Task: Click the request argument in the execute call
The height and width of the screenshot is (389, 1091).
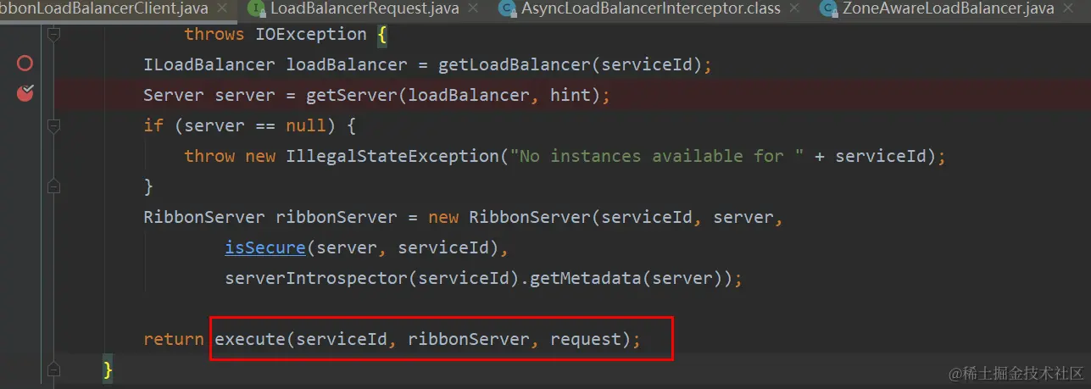Action: point(586,339)
